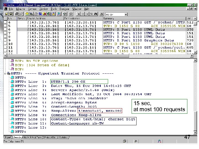Click the Print toolbar icon
Viewport: 199px width, 149px height.
pyautogui.click(x=17, y=14)
